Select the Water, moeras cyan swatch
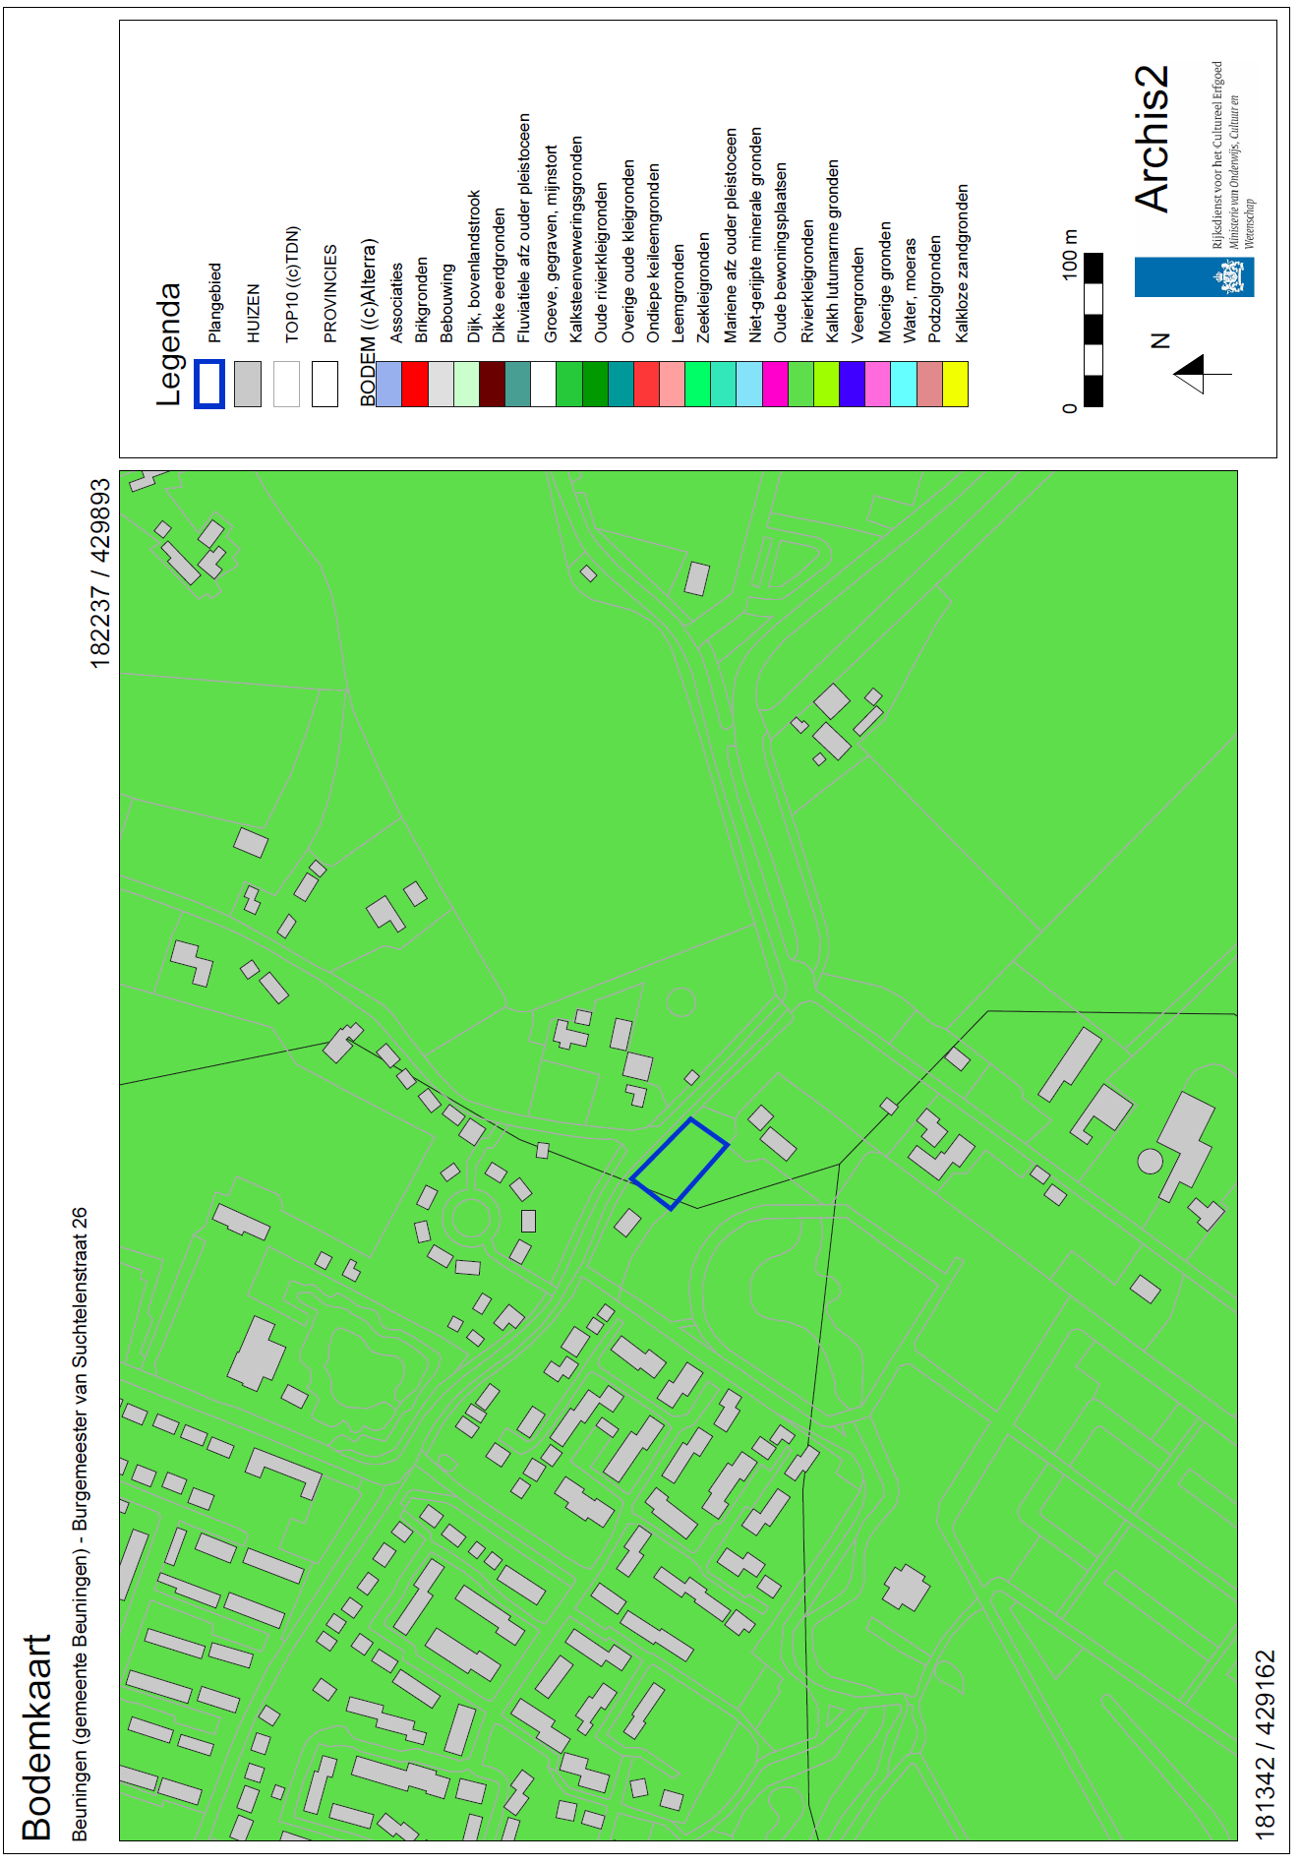Image resolution: width=1301 pixels, height=1865 pixels. click(904, 384)
